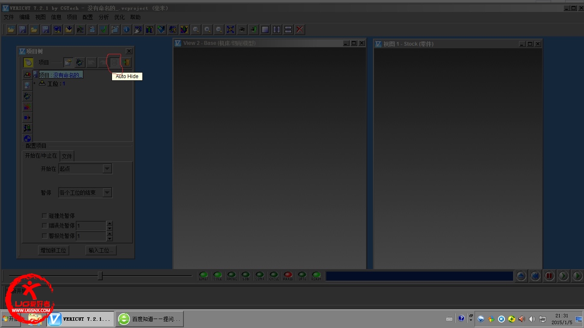Click the LIMIT status light
Image resolution: width=584 pixels, height=328 pixels.
[x=204, y=276]
